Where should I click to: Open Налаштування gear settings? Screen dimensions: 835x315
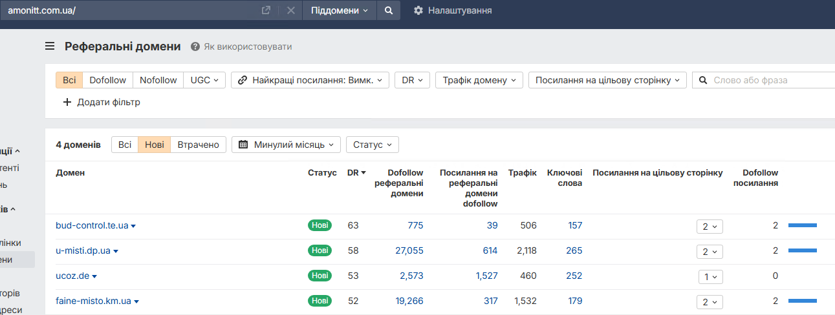coord(418,10)
